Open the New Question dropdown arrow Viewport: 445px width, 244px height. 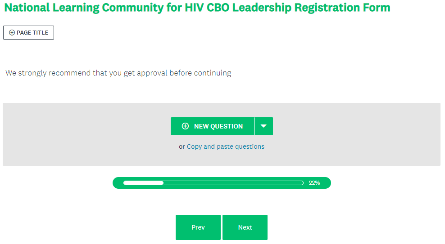pos(264,126)
